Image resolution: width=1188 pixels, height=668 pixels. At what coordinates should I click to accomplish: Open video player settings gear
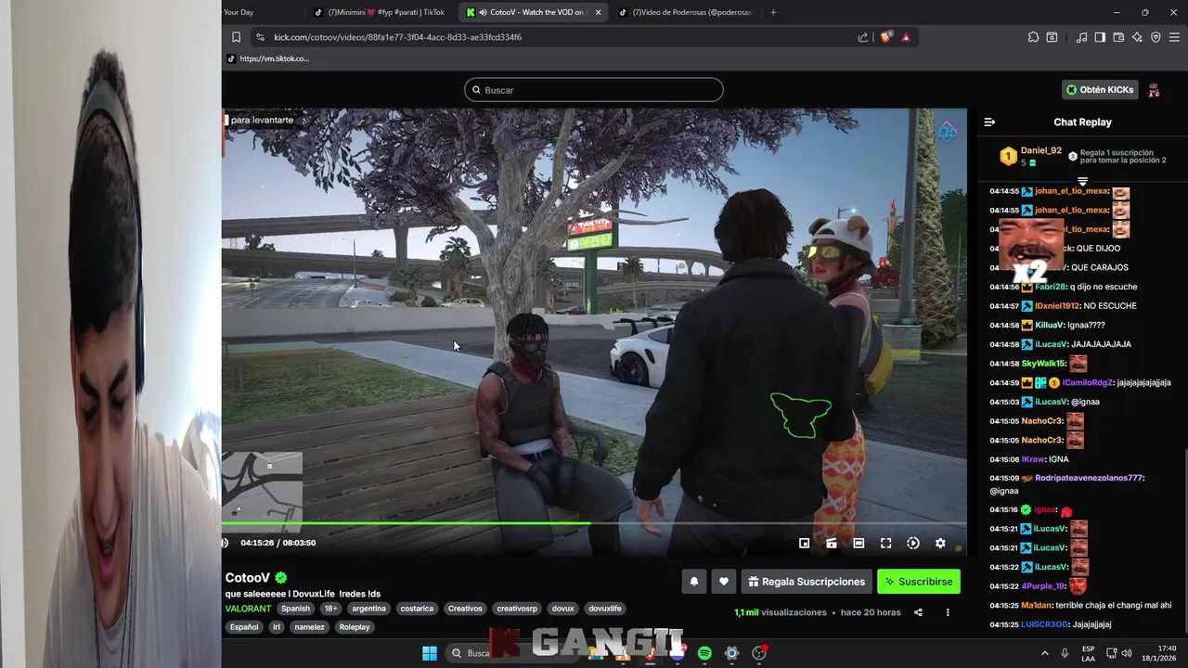coord(940,543)
